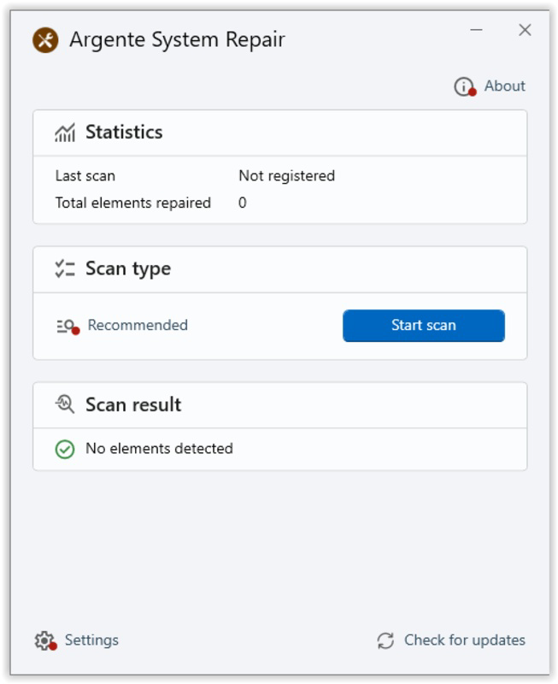Click the Scan type checklist icon
This screenshot has height=684, width=558.
[65, 268]
